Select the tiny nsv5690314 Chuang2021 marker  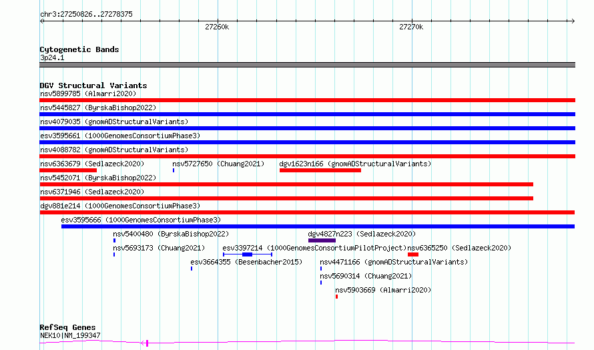pos(321,283)
